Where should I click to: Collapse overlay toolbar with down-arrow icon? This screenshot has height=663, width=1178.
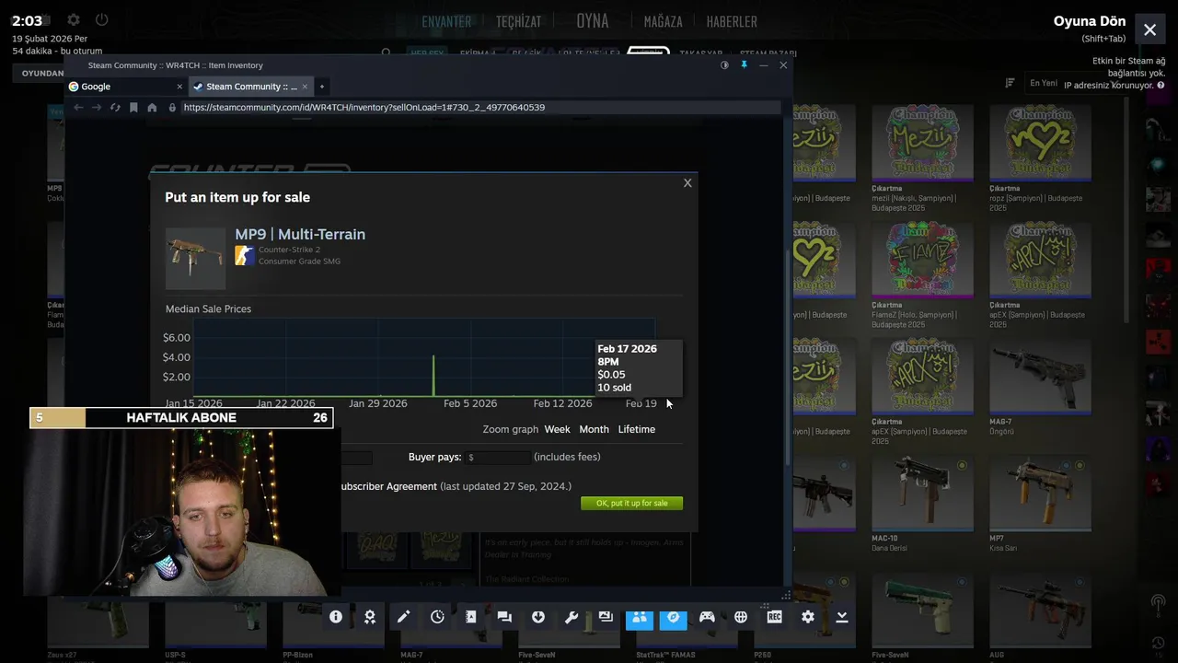click(x=842, y=617)
